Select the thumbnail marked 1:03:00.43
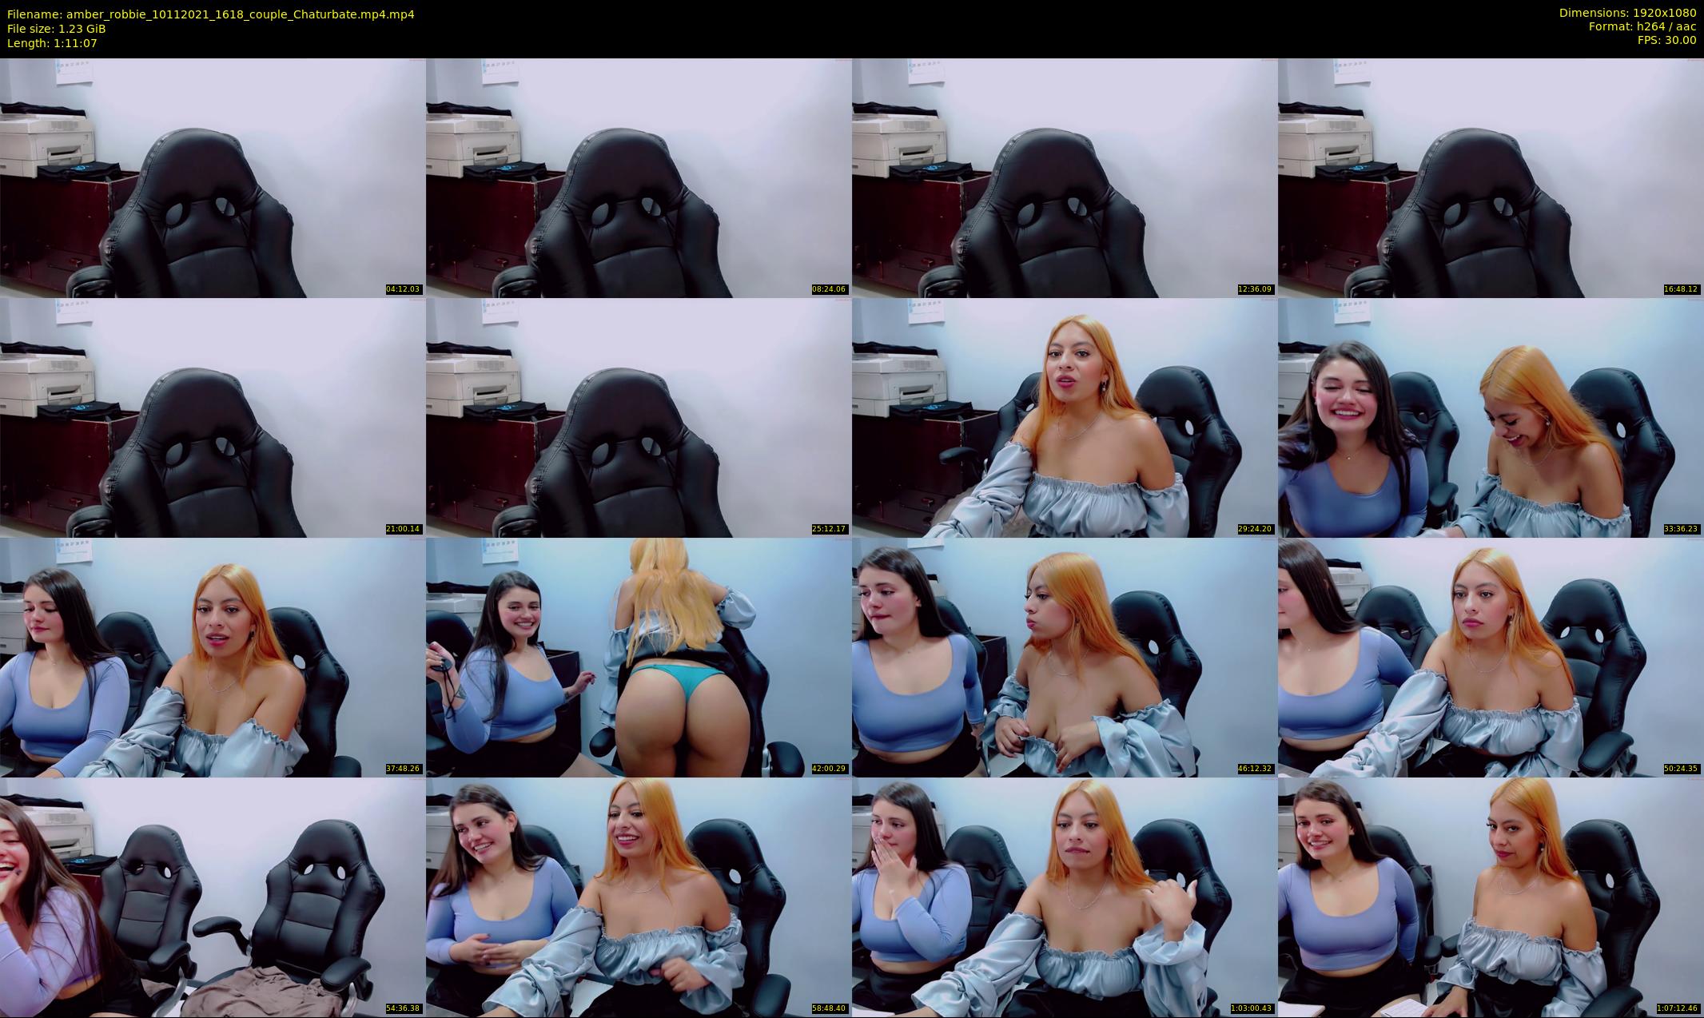1704x1018 pixels. point(1065,897)
